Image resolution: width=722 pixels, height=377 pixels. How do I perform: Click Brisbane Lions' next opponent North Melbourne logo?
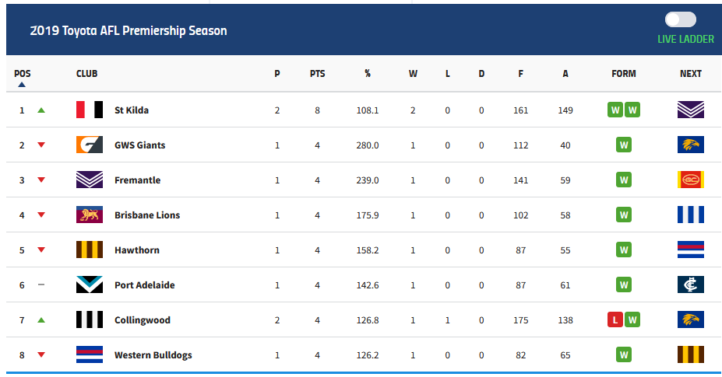[690, 215]
